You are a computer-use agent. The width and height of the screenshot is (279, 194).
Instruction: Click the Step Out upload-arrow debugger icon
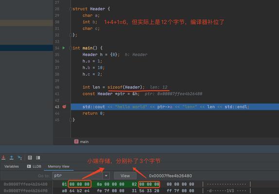[x=12, y=158]
